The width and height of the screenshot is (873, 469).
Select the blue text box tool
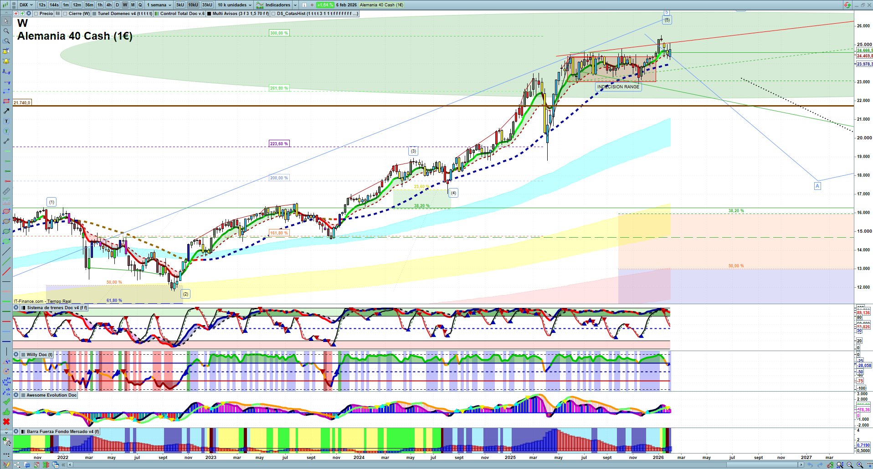6,121
